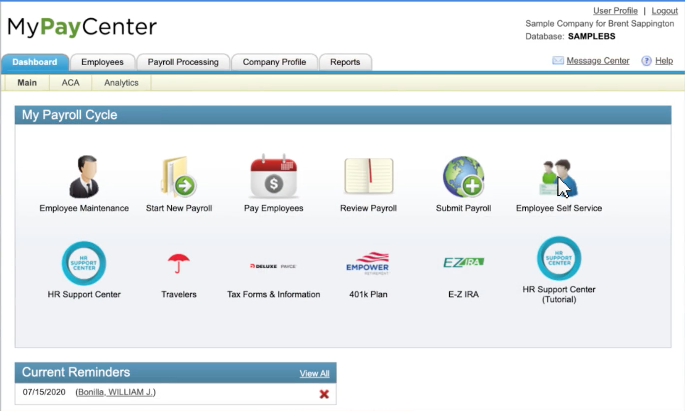This screenshot has height=411, width=685.
Task: Select the Dashboard tab
Action: [x=35, y=62]
